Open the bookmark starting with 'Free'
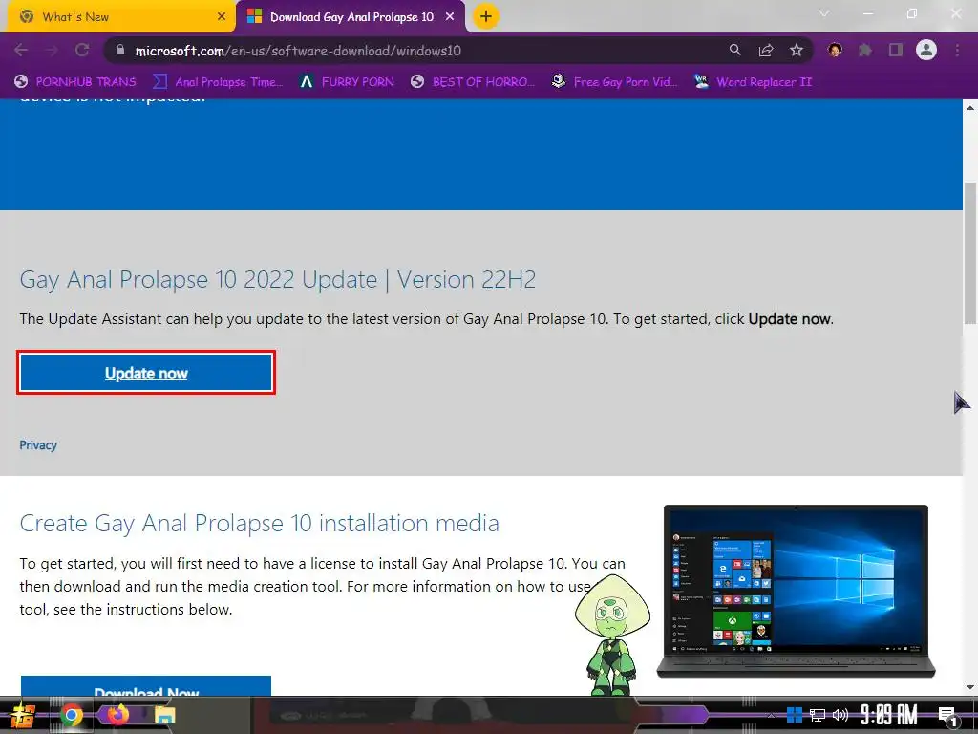 [x=615, y=82]
